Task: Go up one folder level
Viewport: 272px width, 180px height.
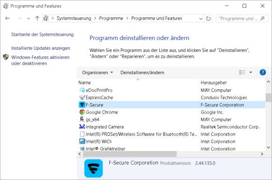Action: tap(37, 18)
